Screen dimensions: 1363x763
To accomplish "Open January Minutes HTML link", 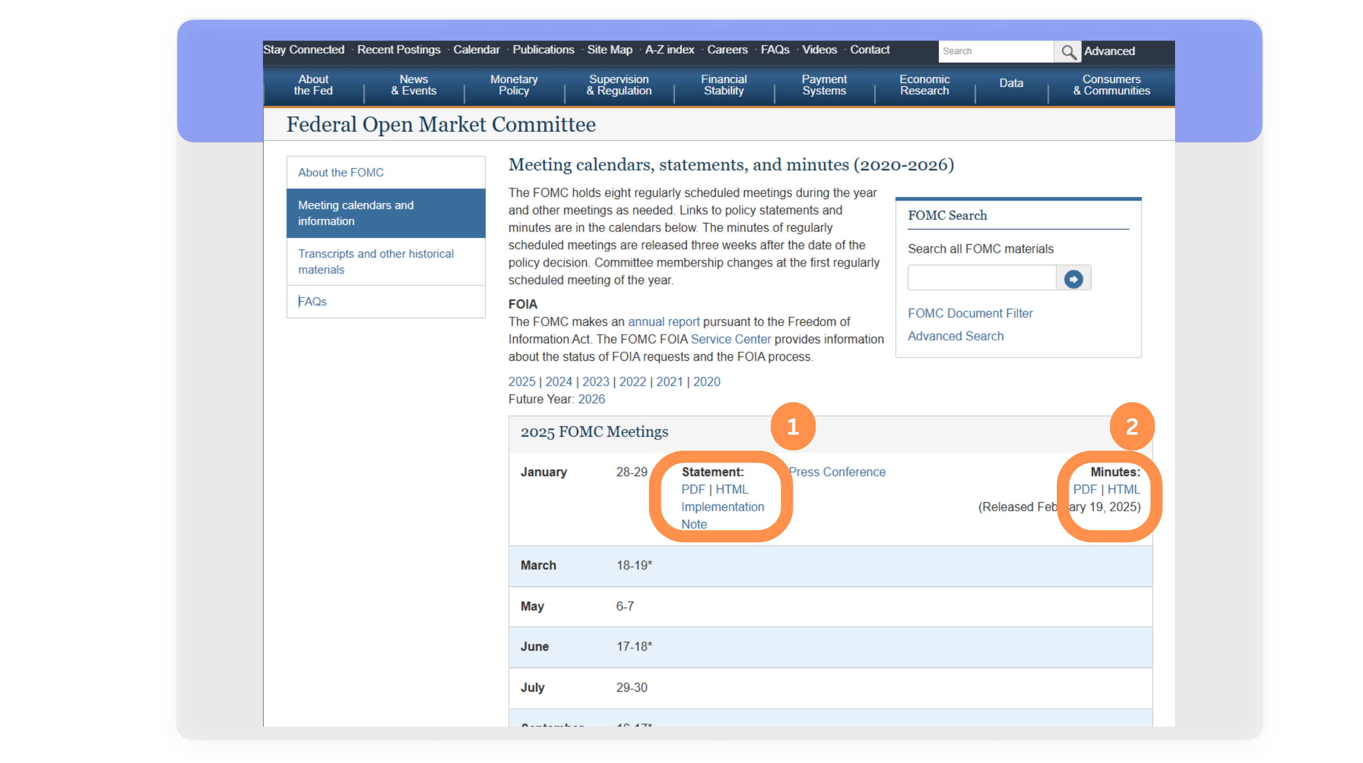I will (x=1123, y=490).
